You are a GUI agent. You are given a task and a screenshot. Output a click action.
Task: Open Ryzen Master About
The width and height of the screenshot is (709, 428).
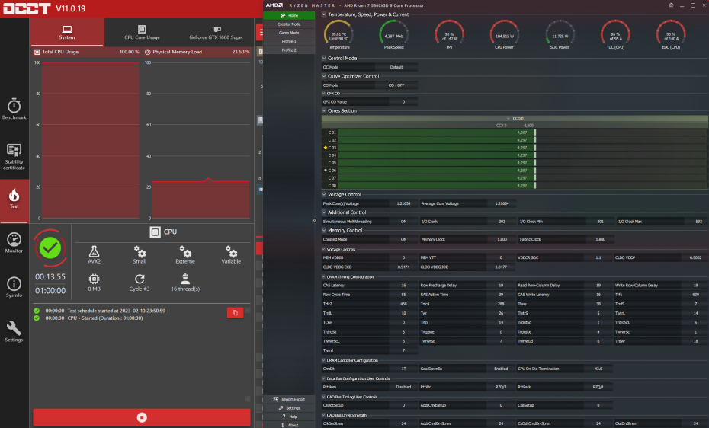tap(290, 425)
